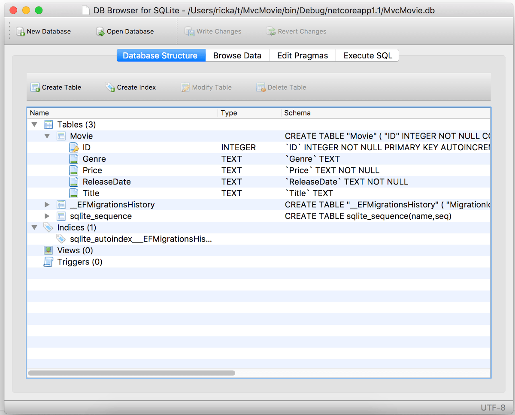The height and width of the screenshot is (415, 515).
Task: Select the Revert Changes toolbar icon
Action: (x=271, y=31)
